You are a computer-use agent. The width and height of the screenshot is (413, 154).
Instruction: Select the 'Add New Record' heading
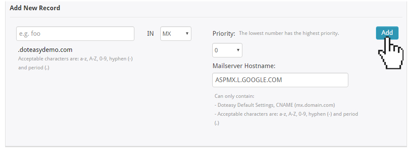coord(35,8)
